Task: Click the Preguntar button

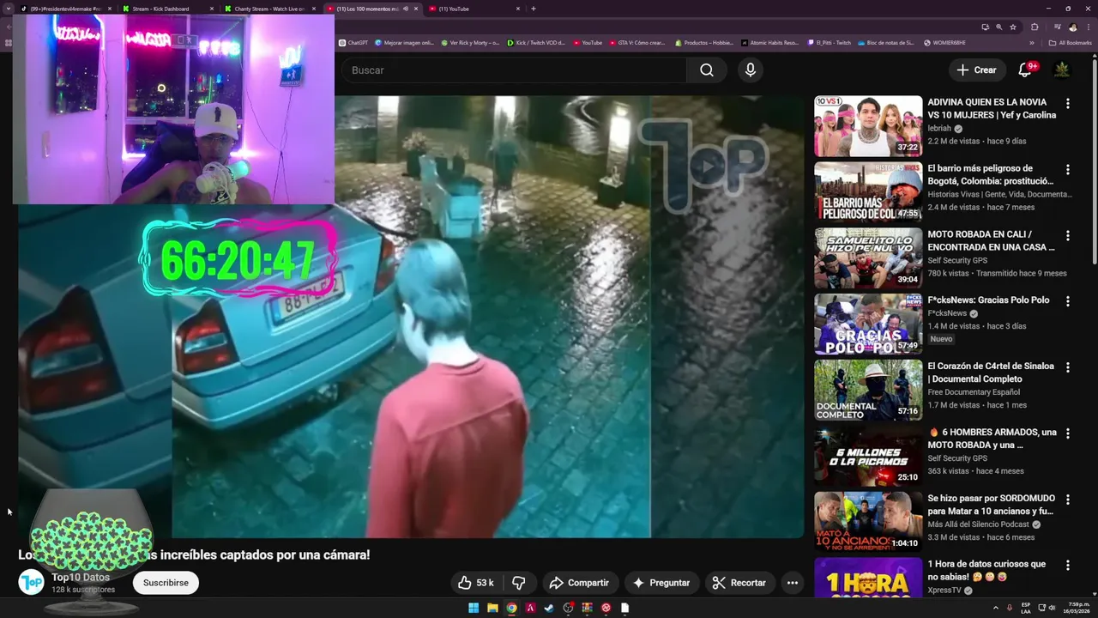Action: tap(661, 583)
